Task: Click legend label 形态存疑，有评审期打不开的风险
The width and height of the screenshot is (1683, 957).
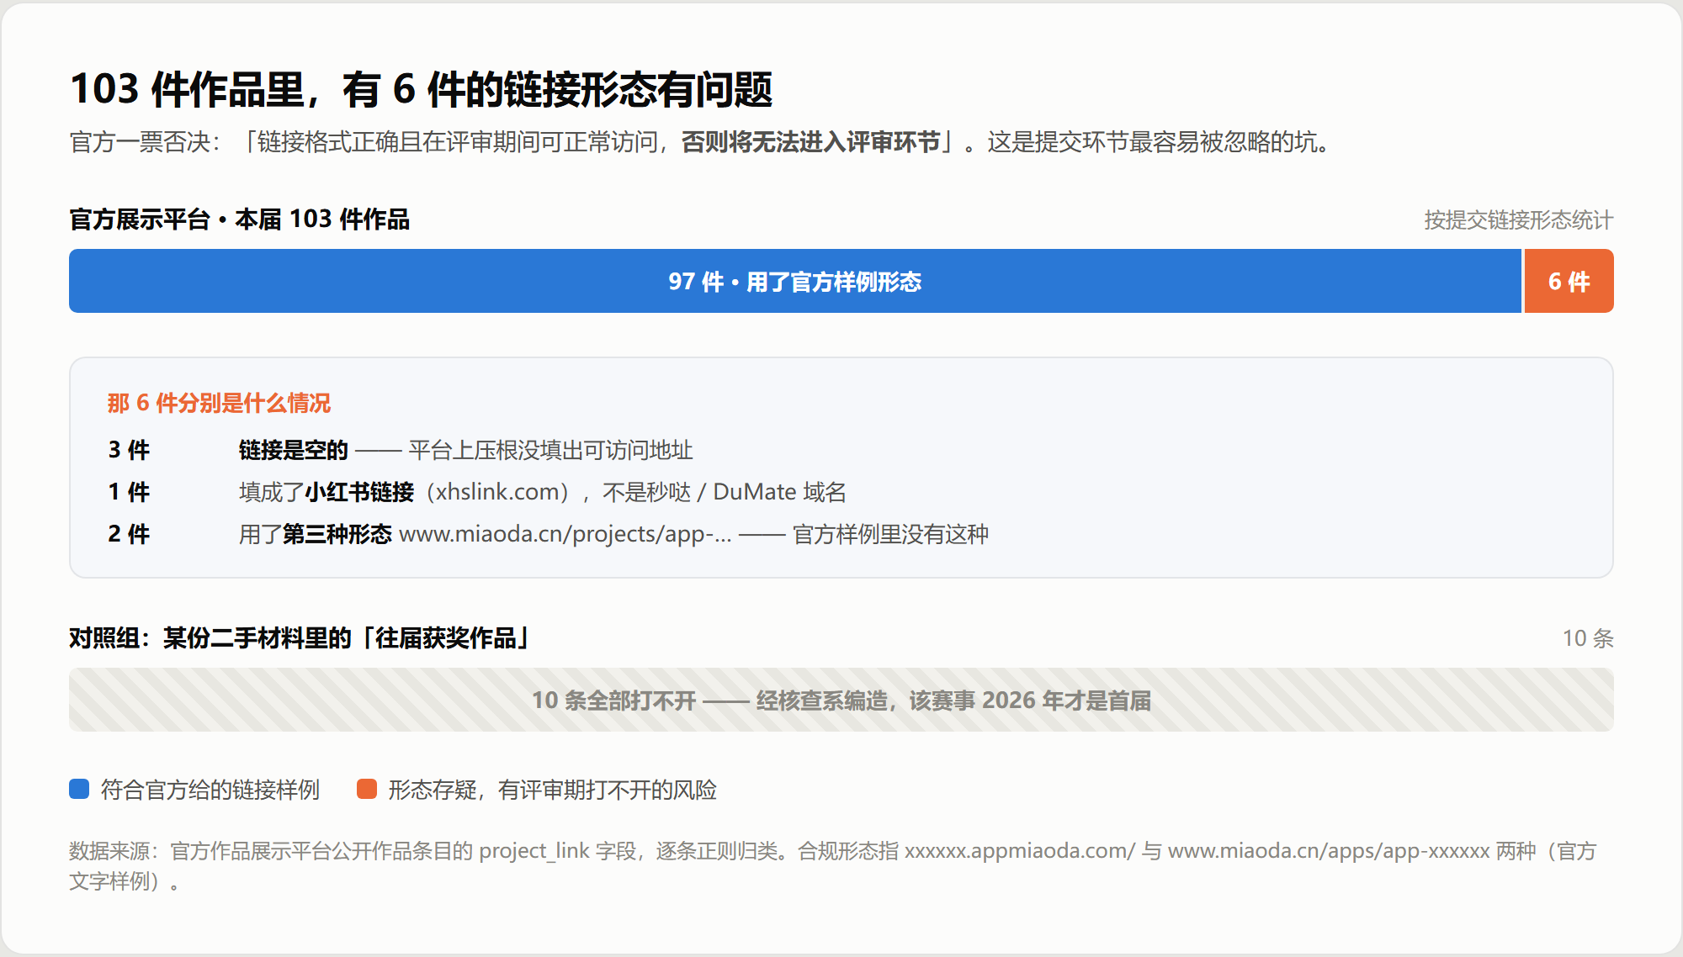Action: click(x=552, y=790)
